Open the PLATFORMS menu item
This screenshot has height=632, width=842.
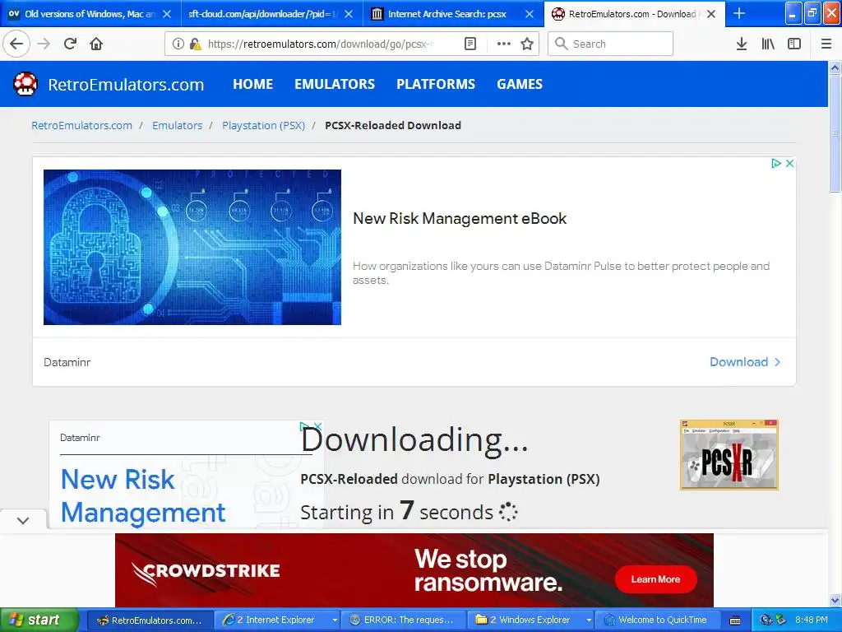(436, 84)
